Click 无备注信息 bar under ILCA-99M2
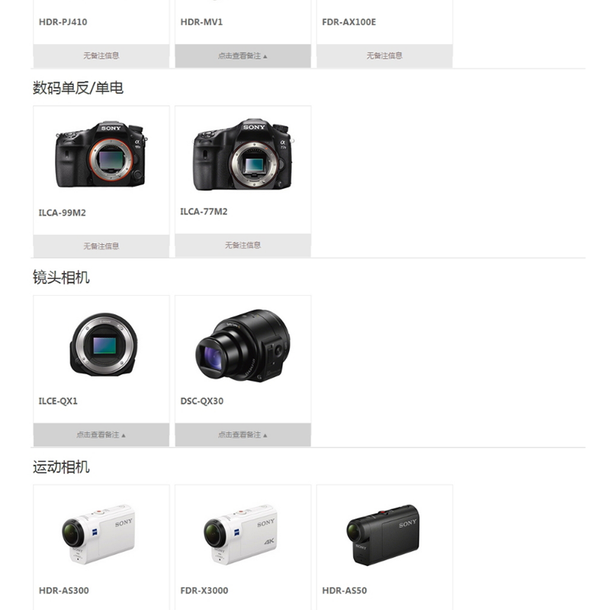610x610 pixels. coord(101,246)
